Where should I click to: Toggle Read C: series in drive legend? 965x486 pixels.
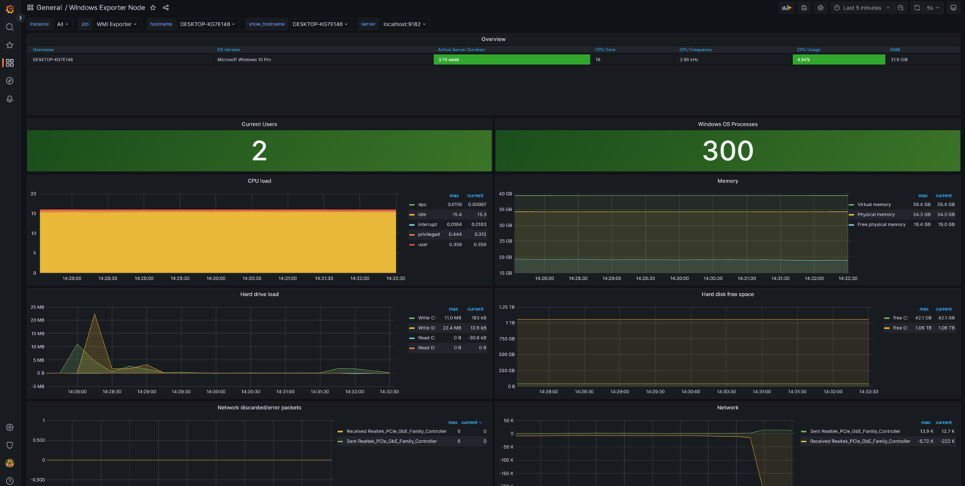[x=427, y=338]
